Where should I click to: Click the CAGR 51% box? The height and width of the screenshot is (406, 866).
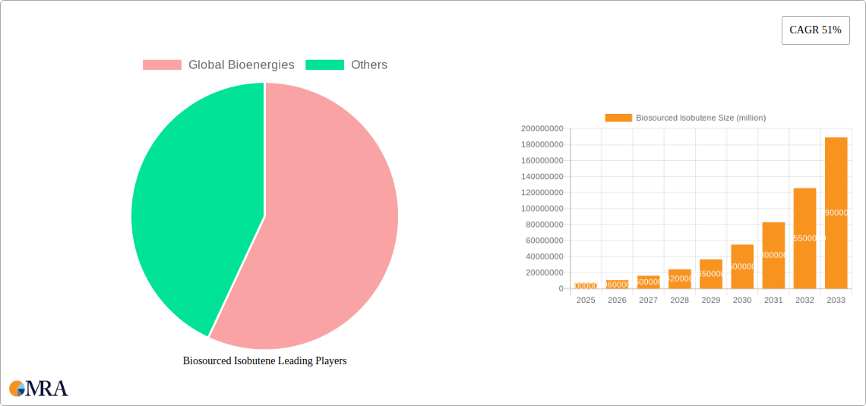(816, 30)
